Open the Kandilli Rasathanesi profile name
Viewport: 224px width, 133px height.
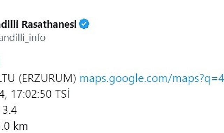pos(38,24)
